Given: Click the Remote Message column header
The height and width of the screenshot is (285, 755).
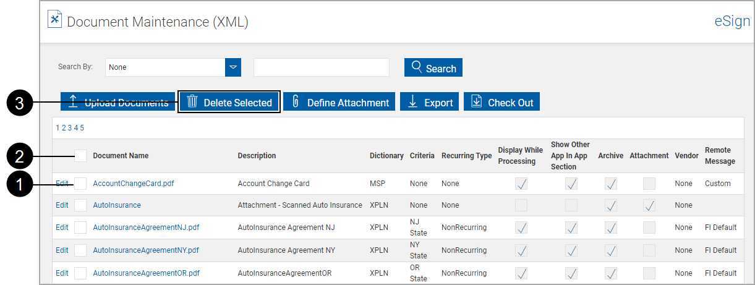Looking at the screenshot, I should click(x=720, y=156).
